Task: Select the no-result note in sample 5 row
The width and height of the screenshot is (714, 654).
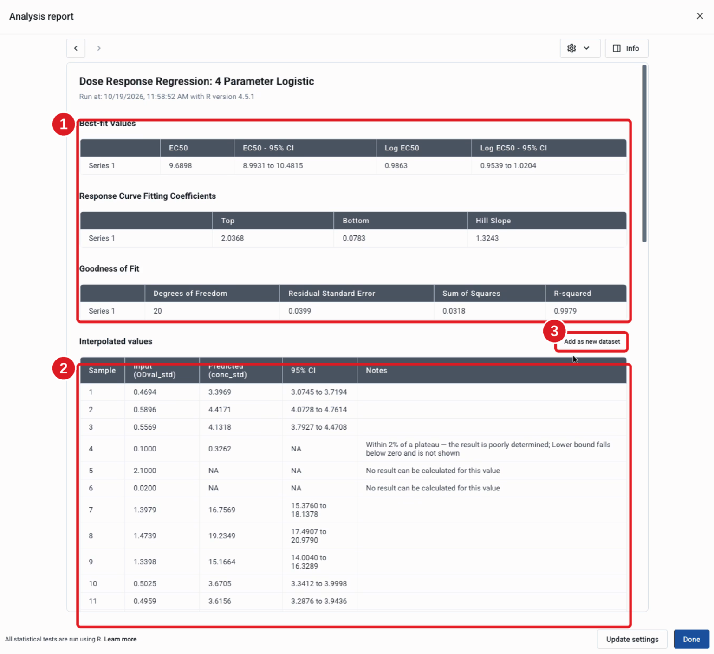Action: (x=433, y=471)
